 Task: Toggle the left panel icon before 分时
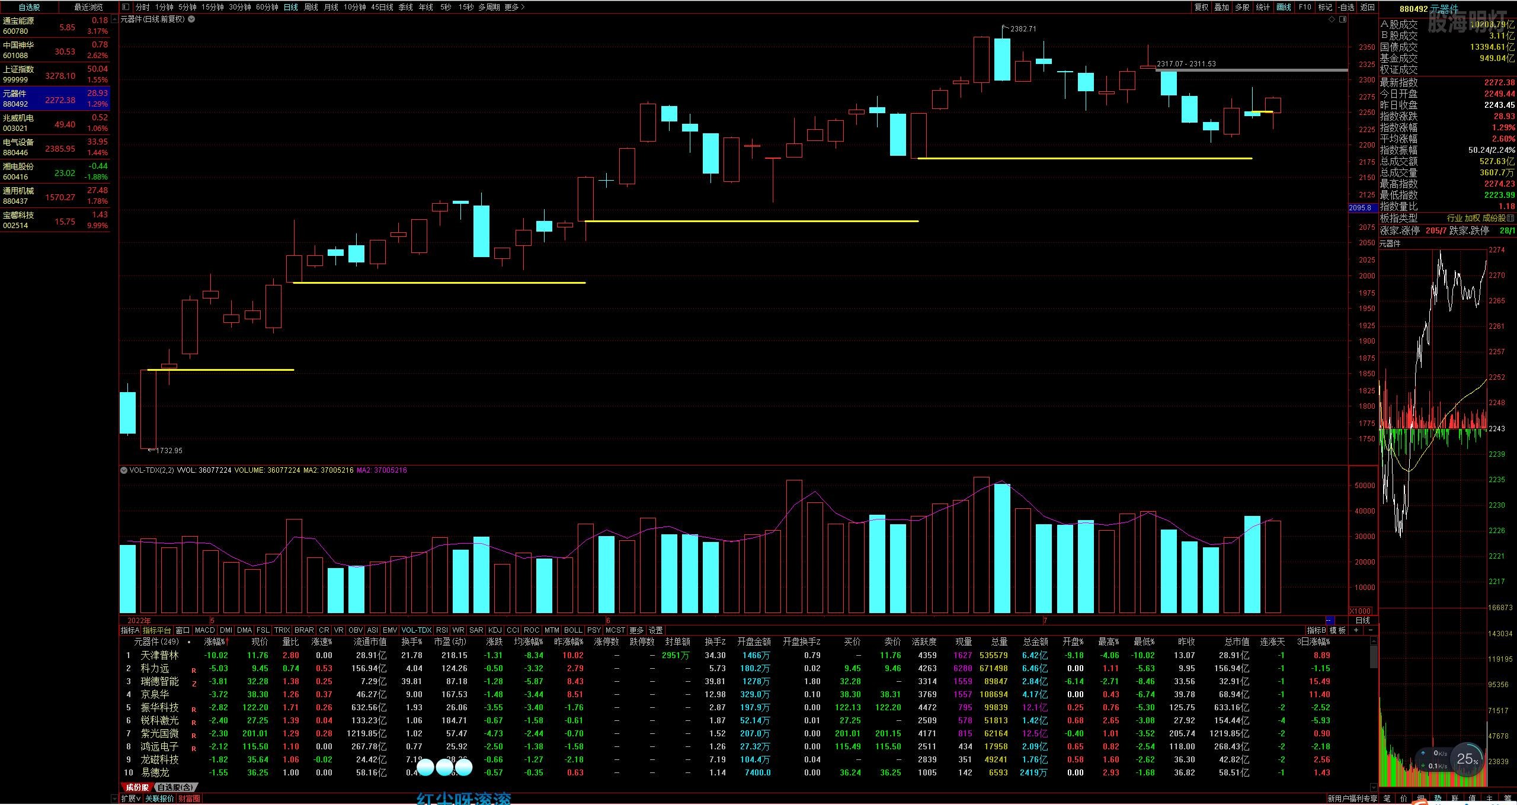(x=126, y=7)
